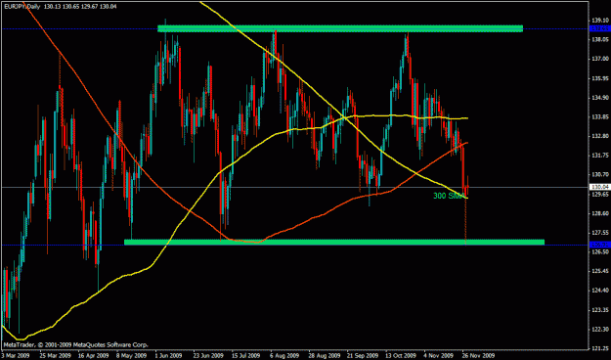This screenshot has width=611, height=360.
Task: Click the 8 May 2009 date label
Action: click(x=133, y=356)
